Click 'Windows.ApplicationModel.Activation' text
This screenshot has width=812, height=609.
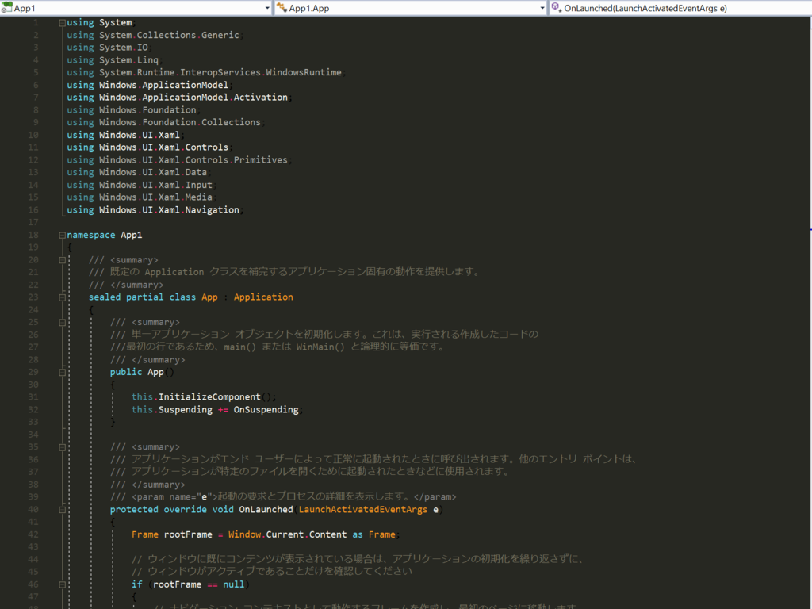pyautogui.click(x=193, y=98)
